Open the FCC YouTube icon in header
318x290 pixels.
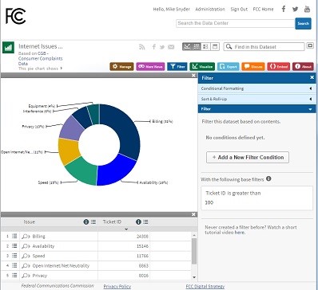coord(307,9)
